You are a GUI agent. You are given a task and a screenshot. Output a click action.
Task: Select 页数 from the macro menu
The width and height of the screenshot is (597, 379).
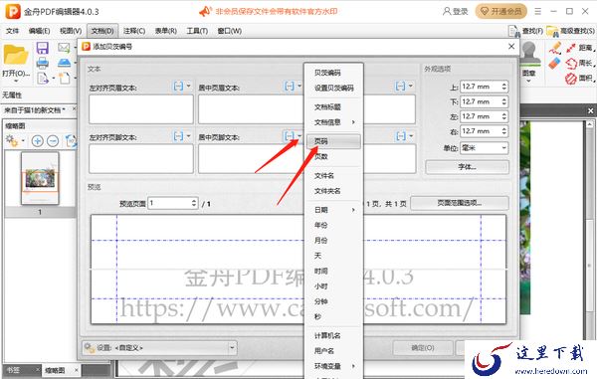(333, 156)
